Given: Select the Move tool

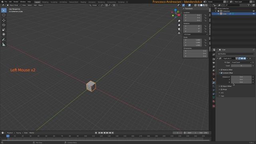Looking at the screenshot, I should tap(4, 20).
